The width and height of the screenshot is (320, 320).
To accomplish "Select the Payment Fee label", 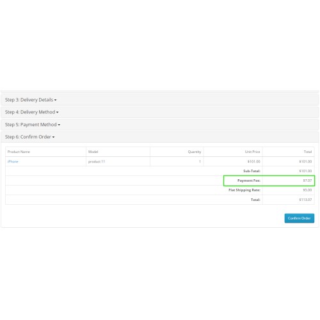I will tap(249, 180).
